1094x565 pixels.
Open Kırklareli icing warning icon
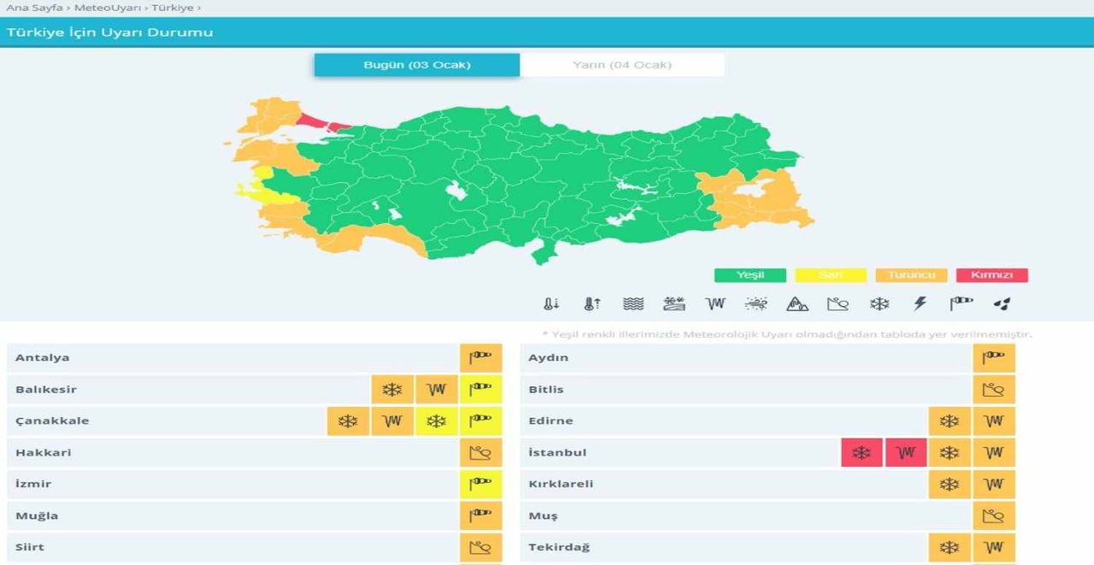(x=994, y=484)
